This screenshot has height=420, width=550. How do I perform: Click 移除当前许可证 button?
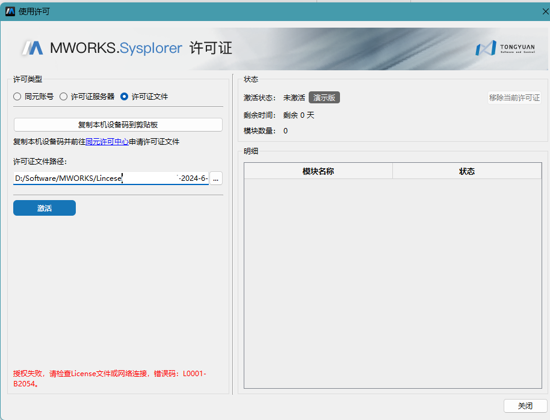(514, 98)
